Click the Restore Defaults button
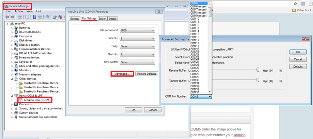The height and width of the screenshot is (139, 313). click(x=147, y=74)
